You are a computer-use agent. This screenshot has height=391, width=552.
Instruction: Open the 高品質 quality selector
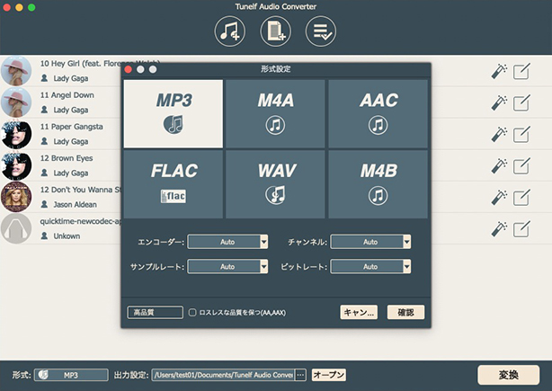coord(155,312)
